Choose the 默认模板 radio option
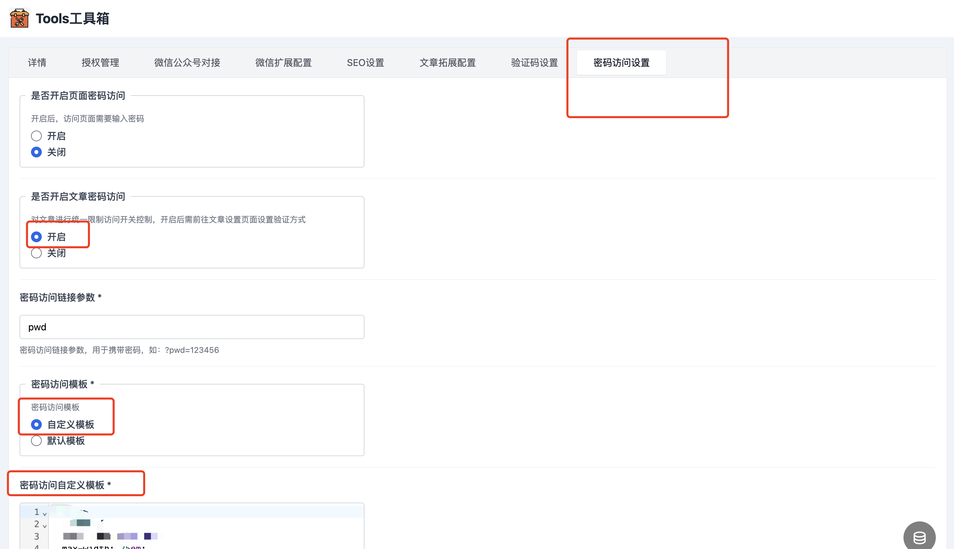This screenshot has width=954, height=549. pos(36,441)
